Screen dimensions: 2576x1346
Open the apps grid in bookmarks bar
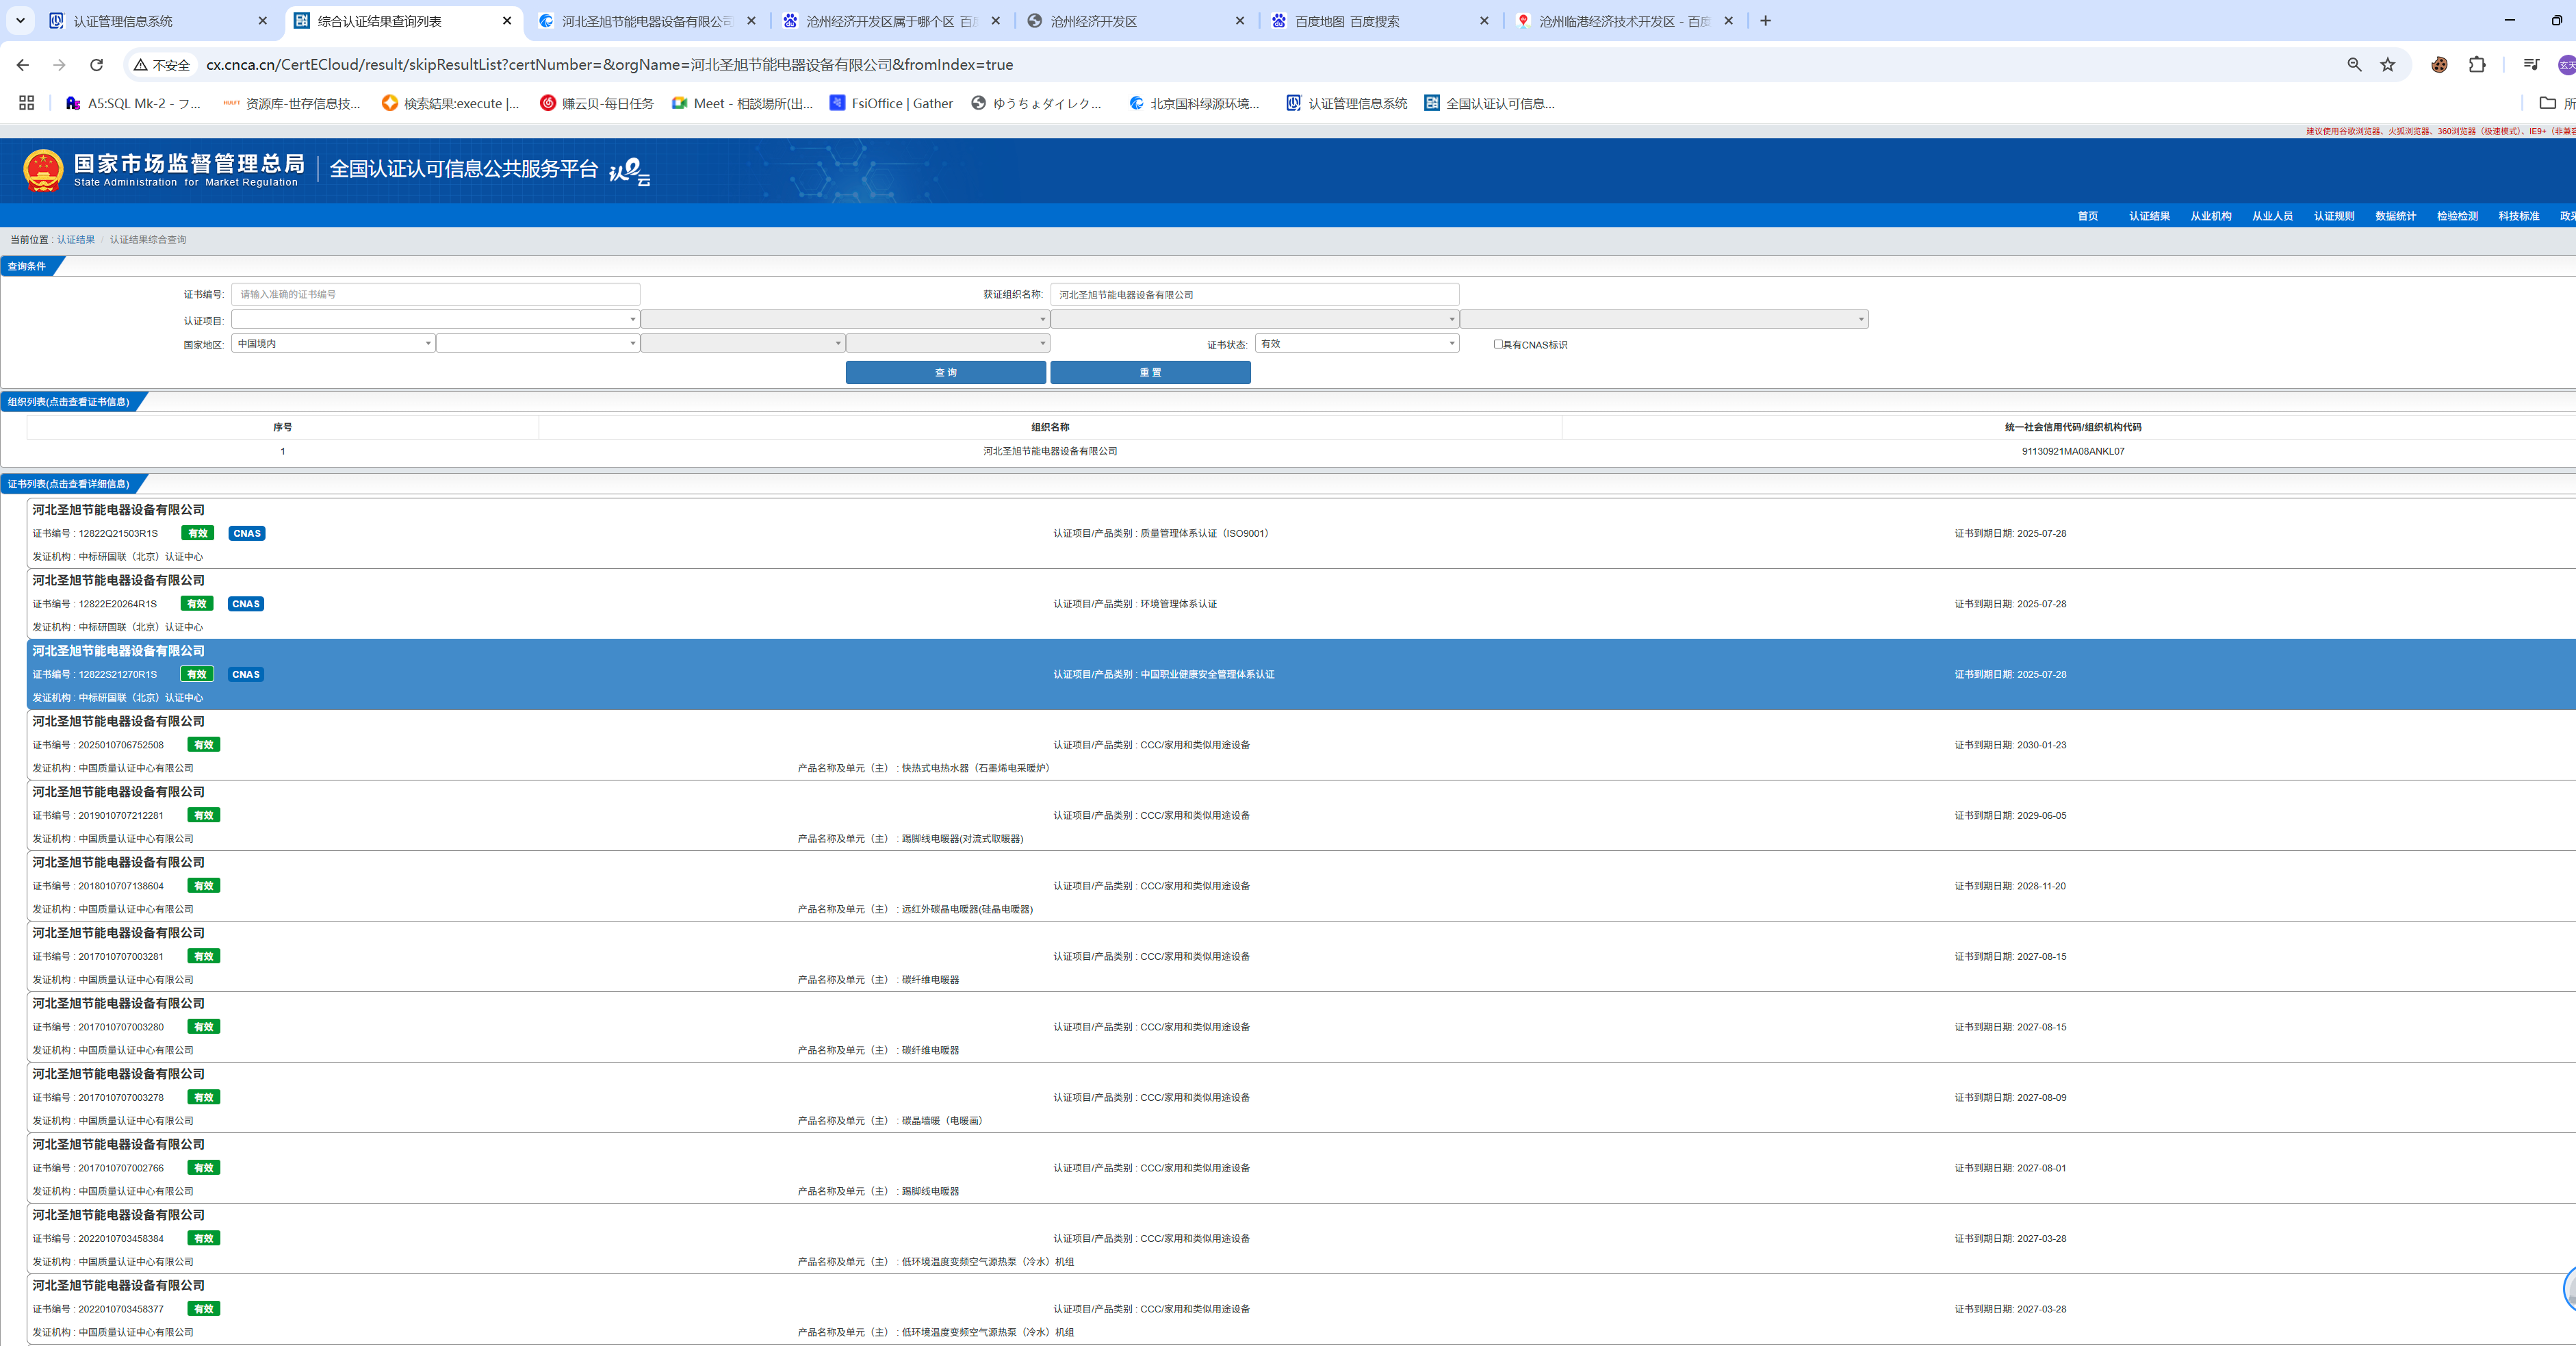[27, 103]
